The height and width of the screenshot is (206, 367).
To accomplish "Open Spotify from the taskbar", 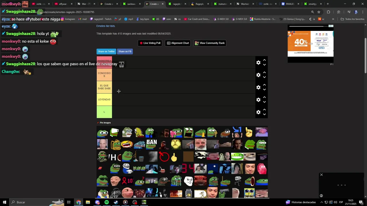I will pyautogui.click(x=107, y=202).
